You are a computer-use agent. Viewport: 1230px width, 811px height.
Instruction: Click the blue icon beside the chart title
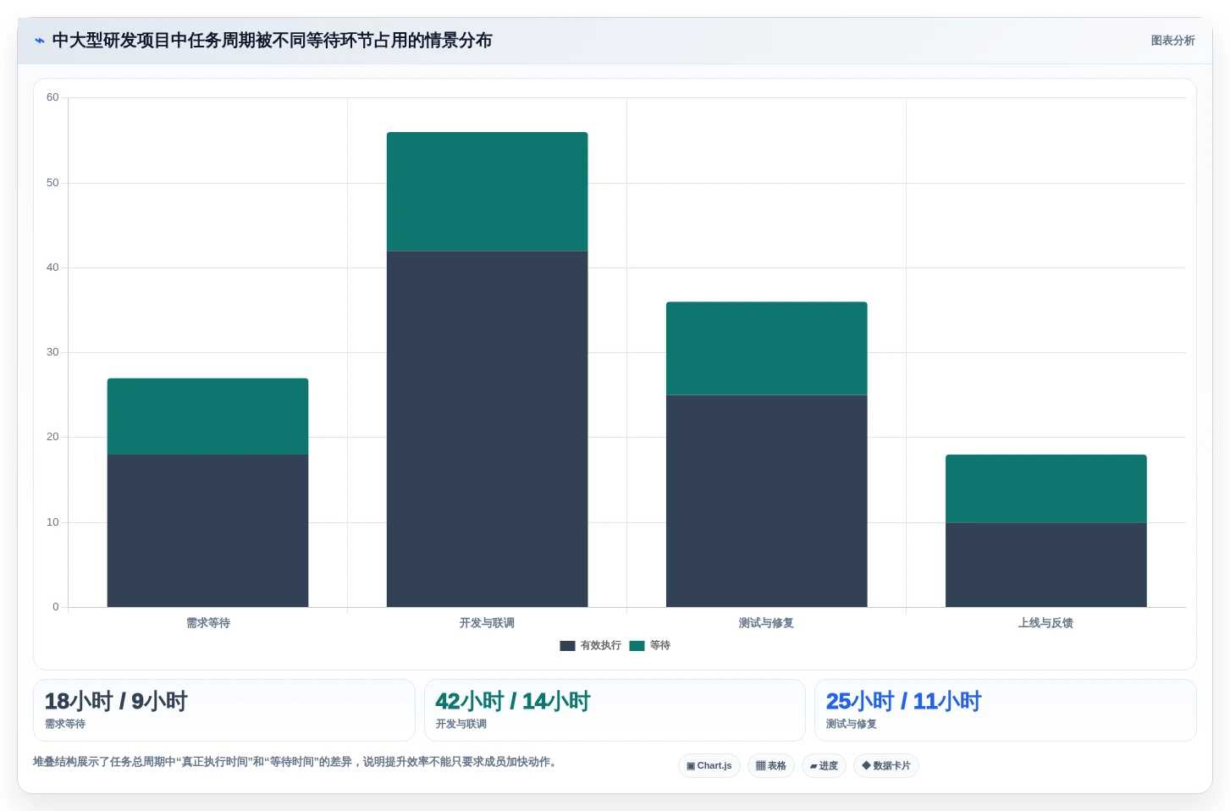coord(39,41)
